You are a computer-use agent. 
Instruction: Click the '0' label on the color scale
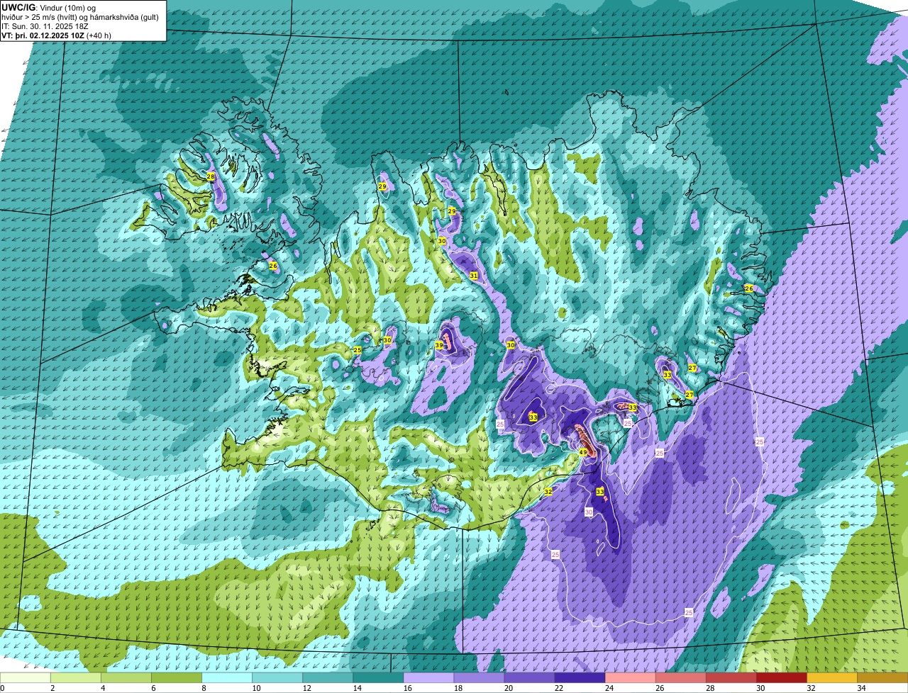pos(2,688)
